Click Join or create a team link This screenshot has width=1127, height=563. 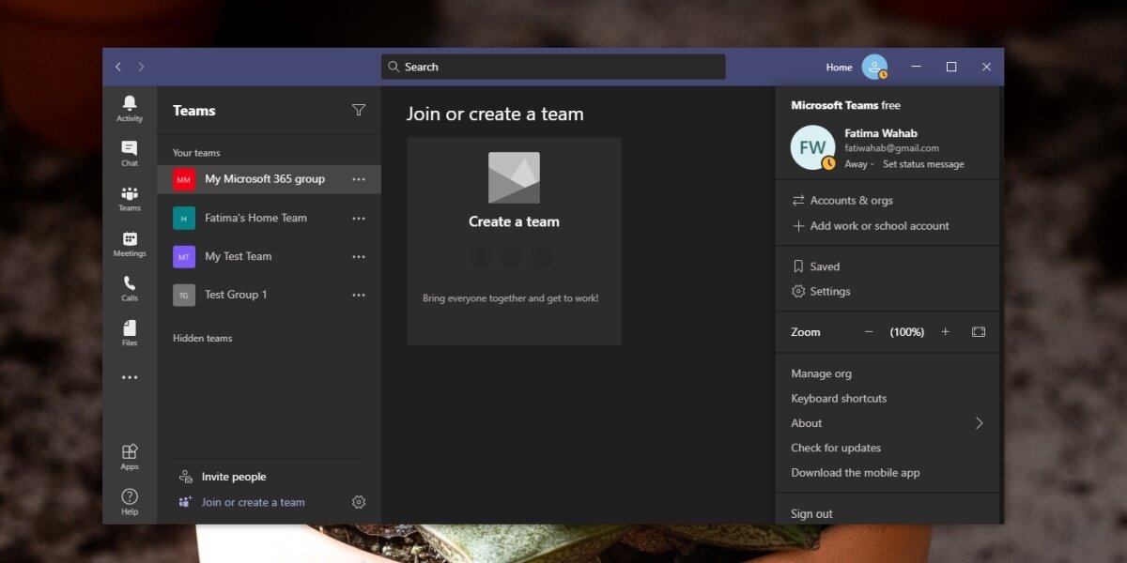point(242,502)
